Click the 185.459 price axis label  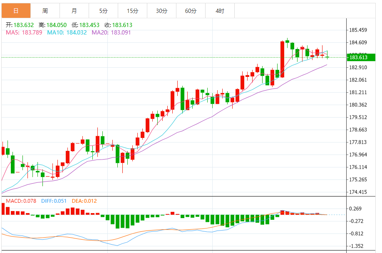tap(358, 30)
